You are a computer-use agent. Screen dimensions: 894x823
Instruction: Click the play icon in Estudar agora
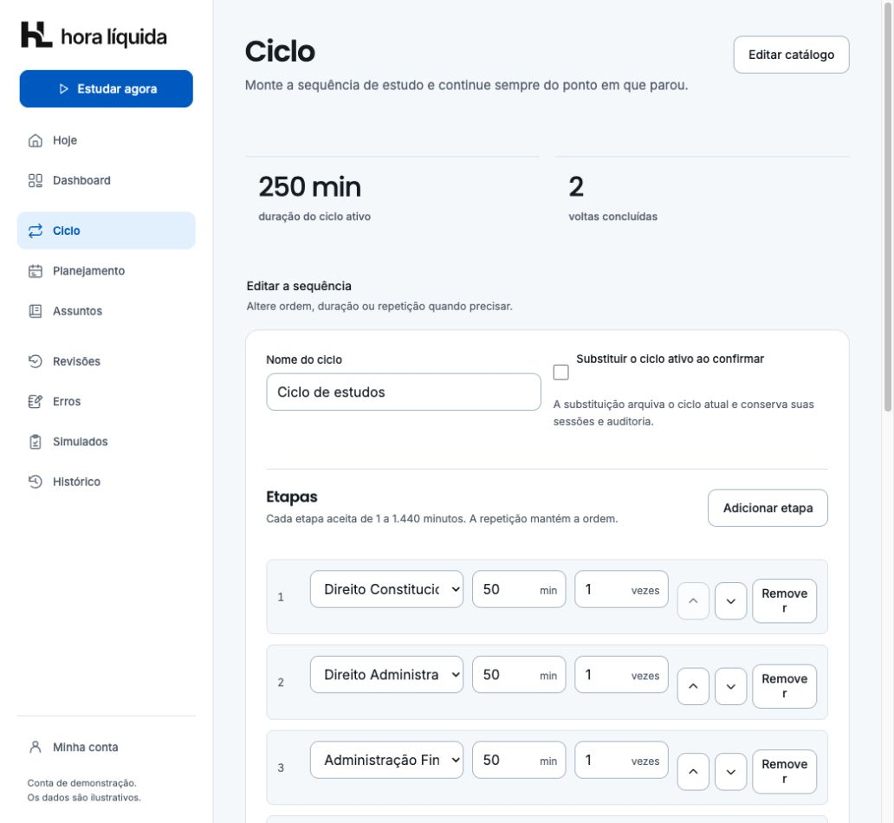pyautogui.click(x=64, y=89)
